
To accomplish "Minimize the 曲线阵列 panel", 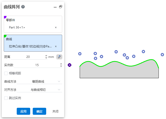I will pyautogui.click(x=55, y=7).
